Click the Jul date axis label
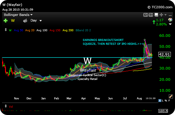Viewport: 175px width, 115px height. [x=125, y=98]
